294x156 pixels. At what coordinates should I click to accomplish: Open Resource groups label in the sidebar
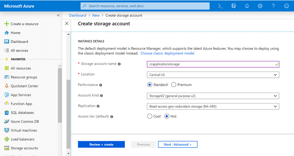click(24, 77)
